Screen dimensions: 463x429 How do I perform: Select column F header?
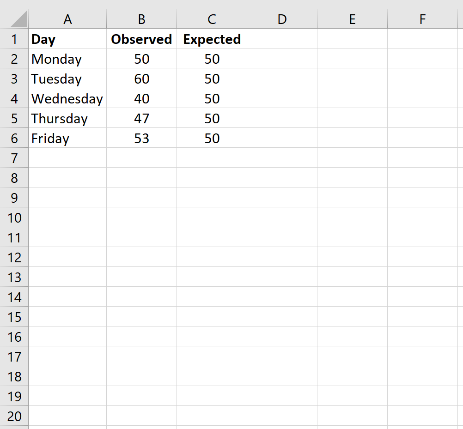422,19
